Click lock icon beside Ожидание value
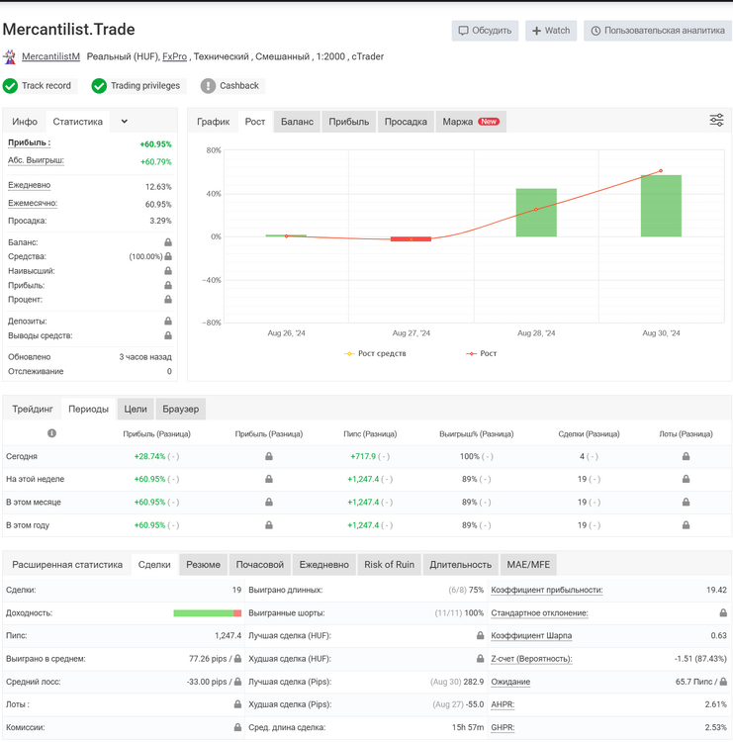 (723, 682)
